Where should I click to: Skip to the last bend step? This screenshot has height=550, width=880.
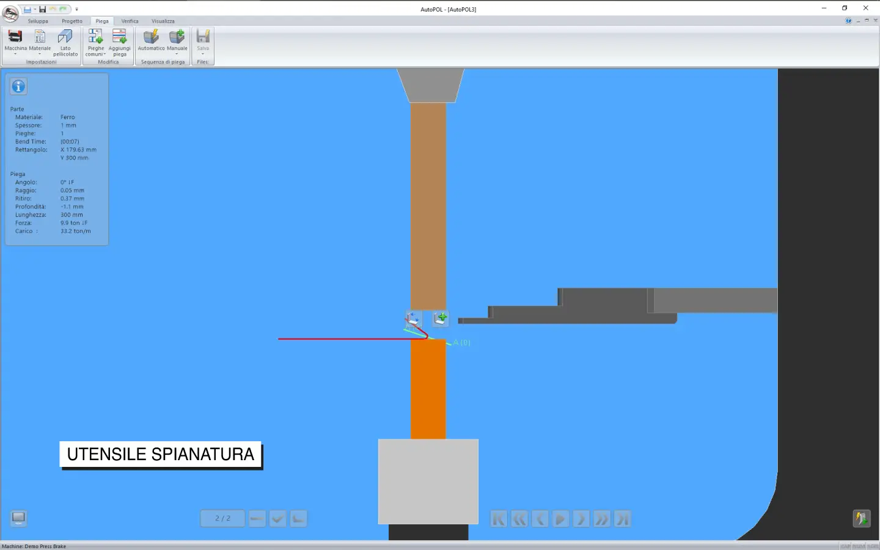coord(622,519)
